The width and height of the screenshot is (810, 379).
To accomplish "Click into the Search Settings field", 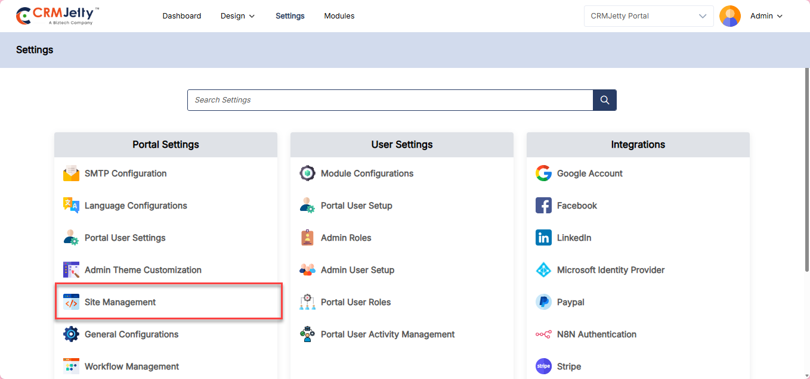I will coord(389,100).
